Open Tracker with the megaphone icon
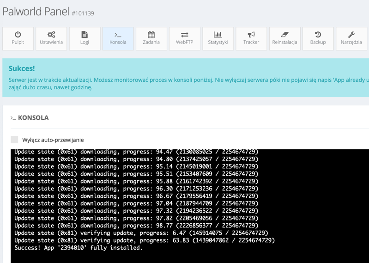 click(251, 35)
